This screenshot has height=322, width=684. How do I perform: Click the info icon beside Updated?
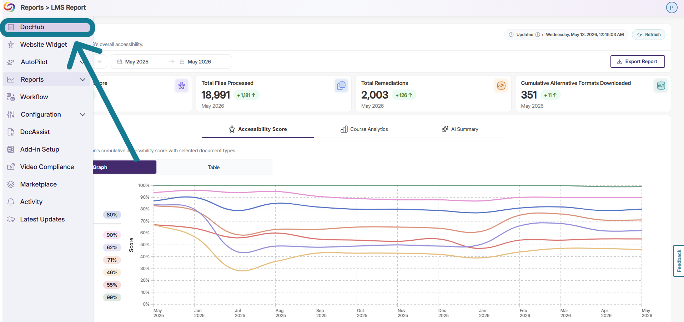pyautogui.click(x=538, y=35)
